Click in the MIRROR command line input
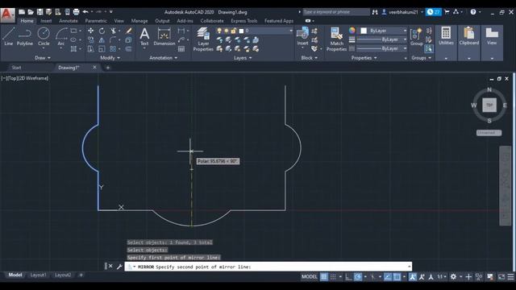This screenshot has height=290, width=516. (x=268, y=267)
